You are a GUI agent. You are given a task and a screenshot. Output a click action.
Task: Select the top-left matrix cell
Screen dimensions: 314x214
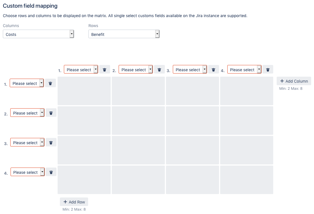(x=84, y=91)
